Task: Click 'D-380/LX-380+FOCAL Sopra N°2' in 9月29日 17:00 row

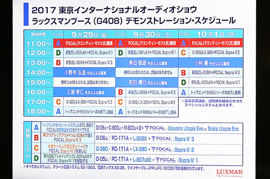Action: click(89, 102)
